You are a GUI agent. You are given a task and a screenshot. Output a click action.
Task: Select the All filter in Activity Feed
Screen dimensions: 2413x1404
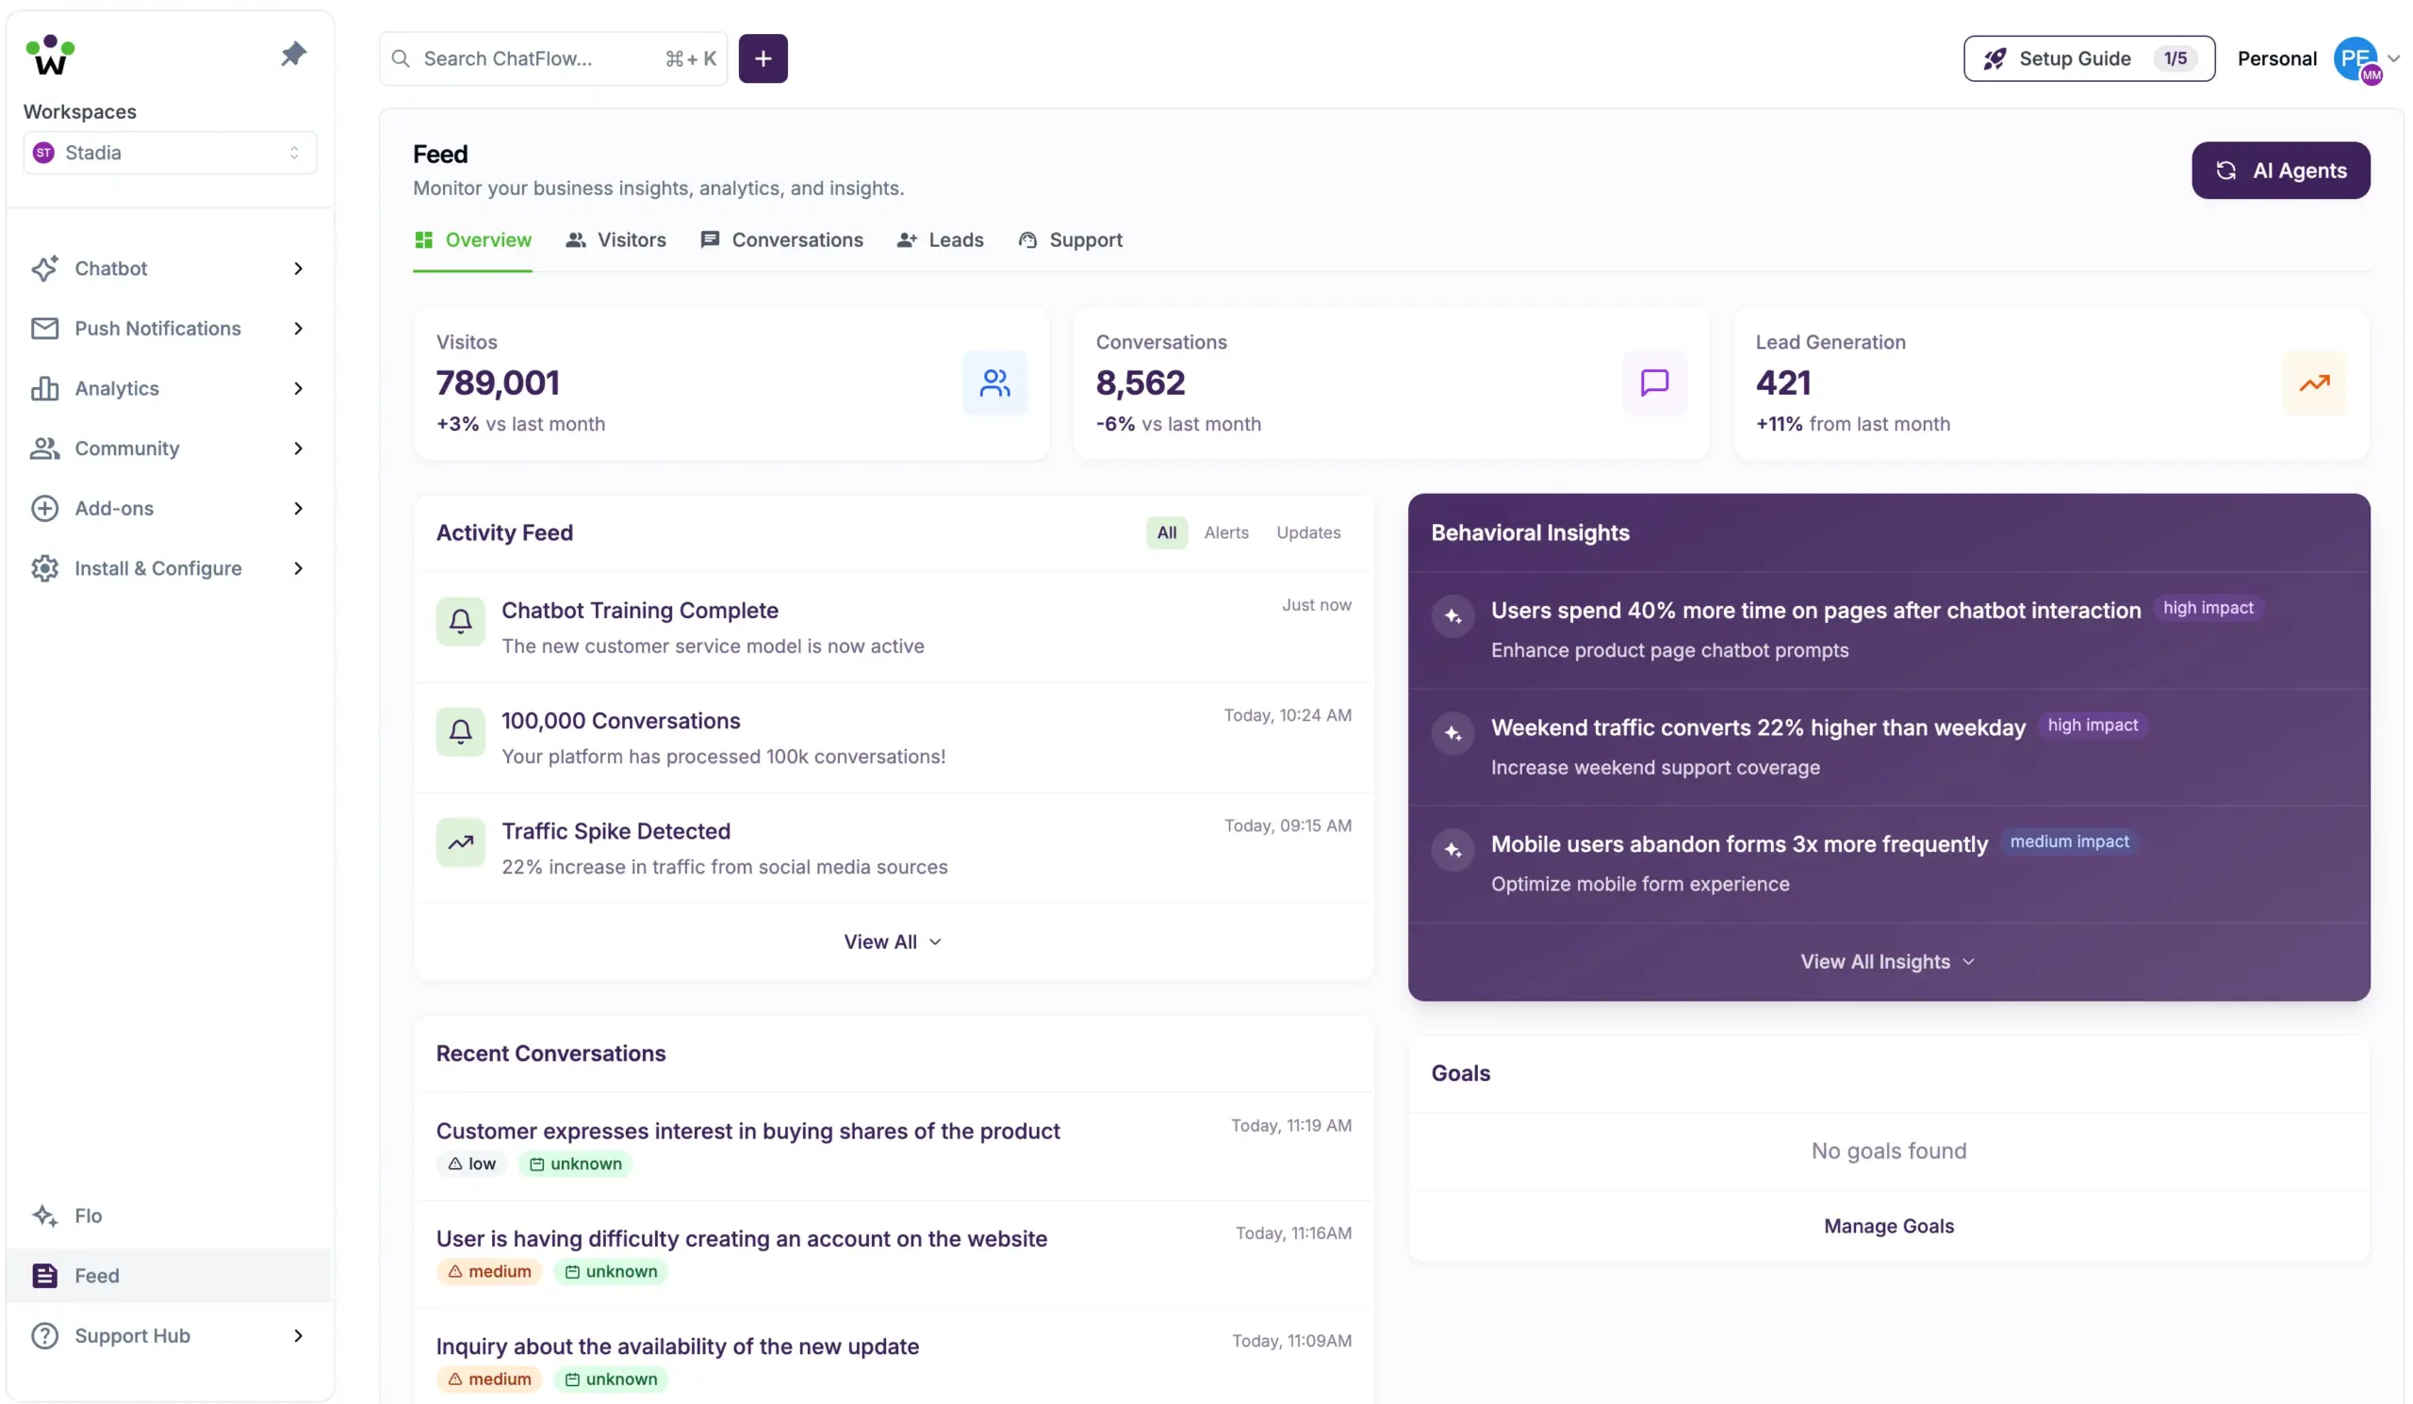tap(1165, 532)
